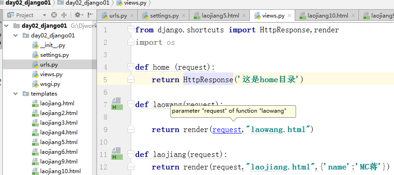
Task: Close the views.py tab
Action: (289, 16)
